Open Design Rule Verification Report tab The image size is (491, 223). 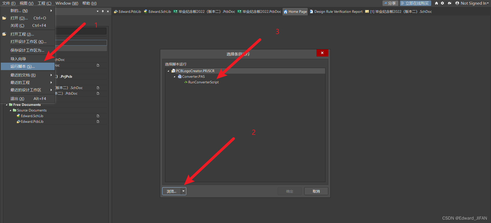pyautogui.click(x=336, y=12)
